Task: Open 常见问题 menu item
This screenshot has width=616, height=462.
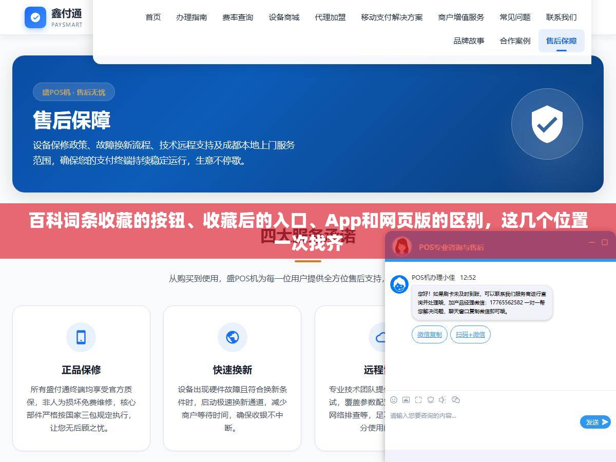Action: tap(515, 17)
